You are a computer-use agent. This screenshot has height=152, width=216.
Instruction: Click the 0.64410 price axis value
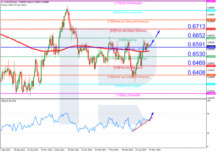pos(211,70)
